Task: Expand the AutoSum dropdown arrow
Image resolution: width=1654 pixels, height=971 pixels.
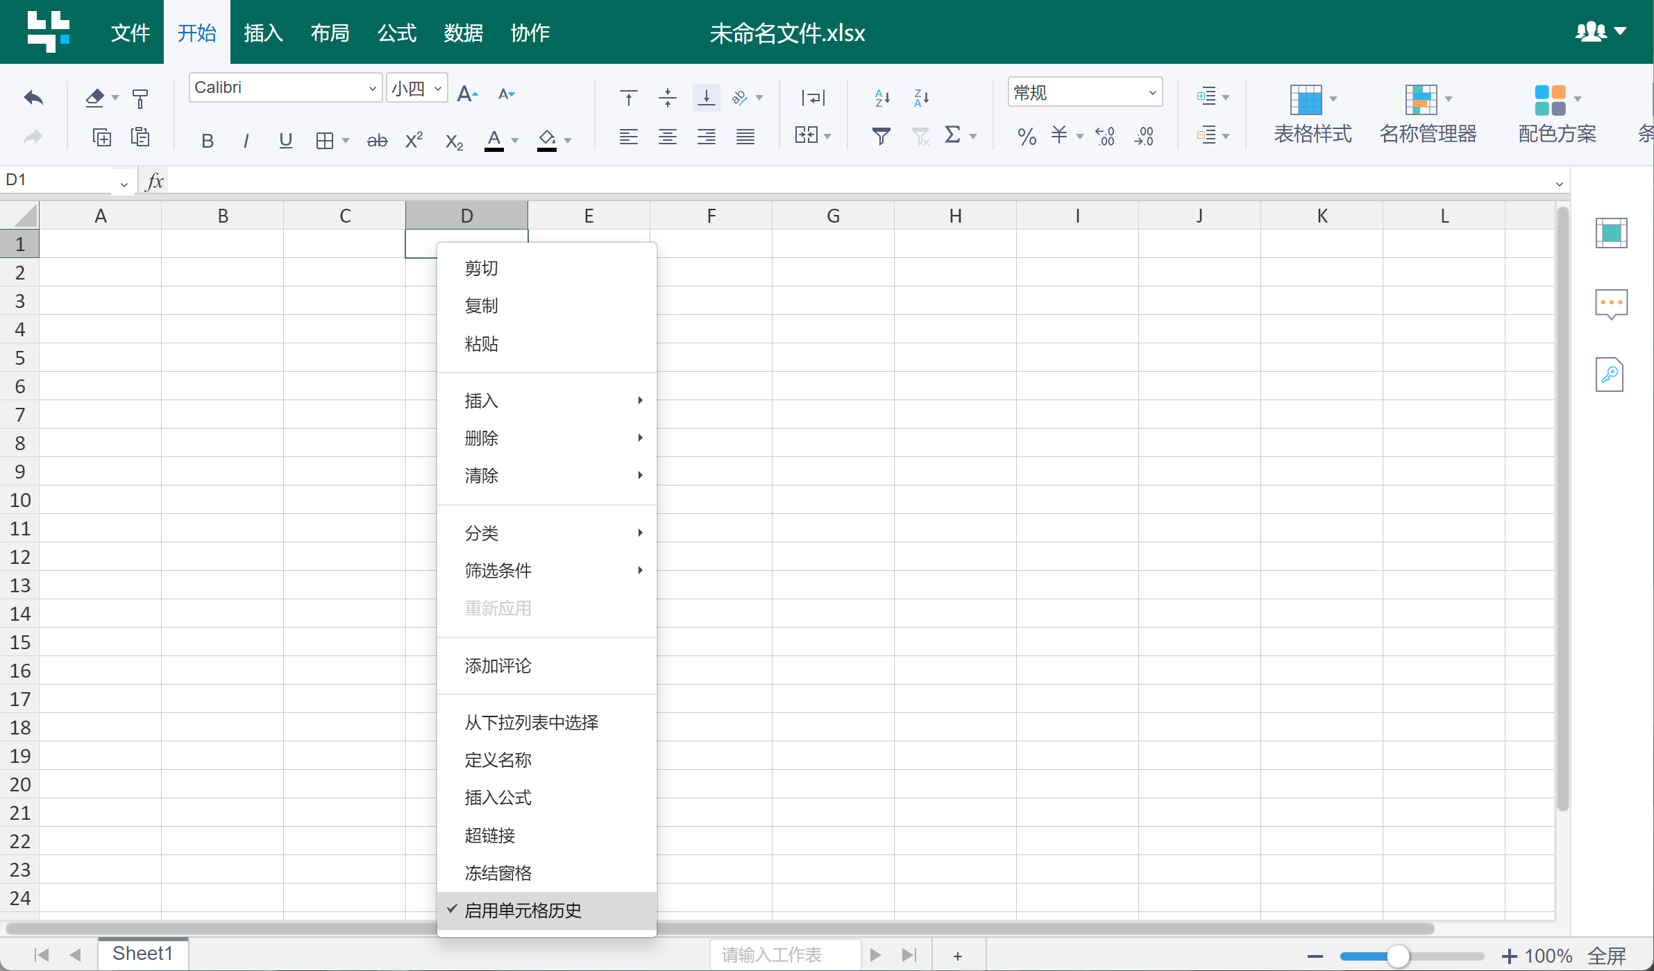Action: [x=972, y=137]
